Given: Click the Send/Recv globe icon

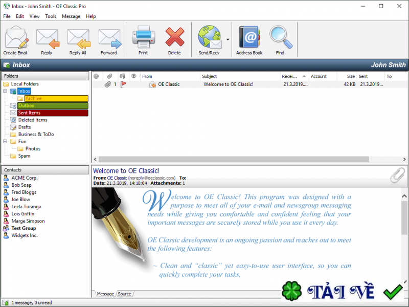Looking at the screenshot, I should tap(210, 37).
